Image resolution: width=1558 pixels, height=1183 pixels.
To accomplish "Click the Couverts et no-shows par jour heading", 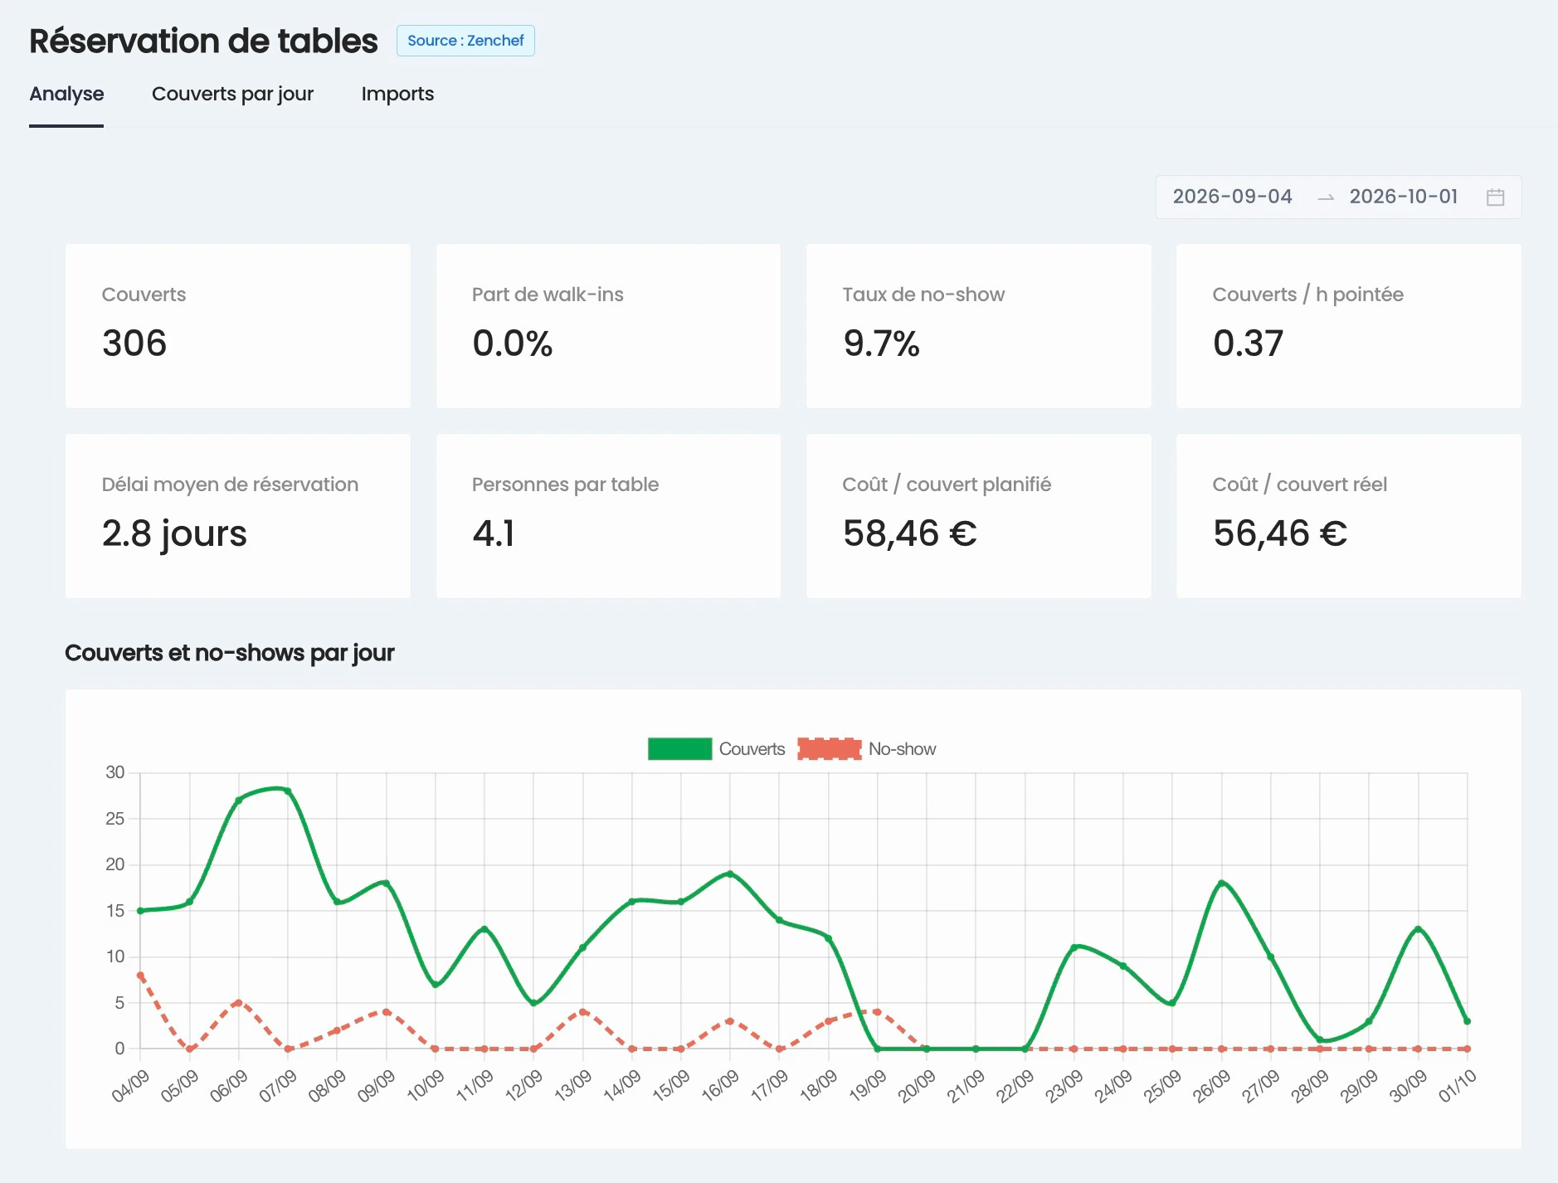I will [230, 653].
